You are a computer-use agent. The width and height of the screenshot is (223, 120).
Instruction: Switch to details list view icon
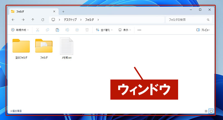(206, 111)
